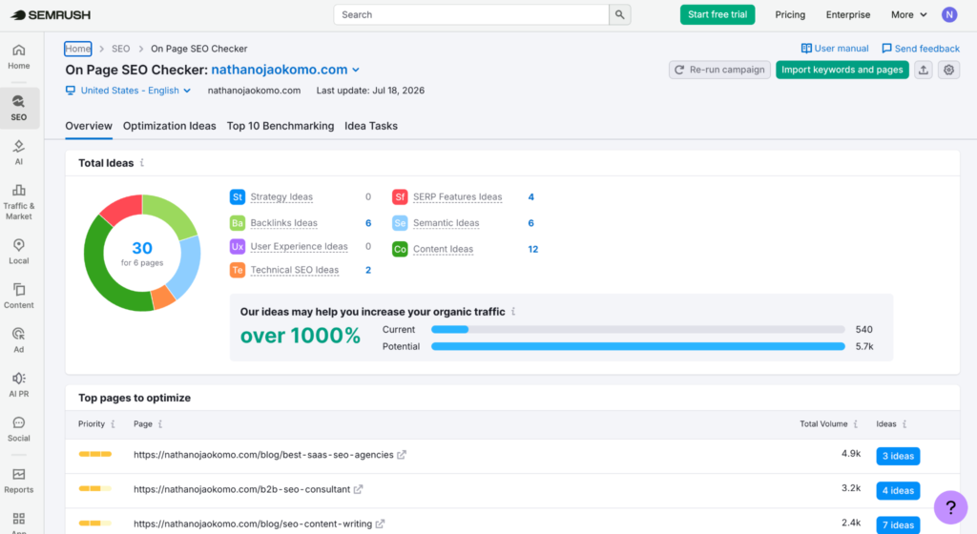Open the AI PR sidebar section

[19, 384]
